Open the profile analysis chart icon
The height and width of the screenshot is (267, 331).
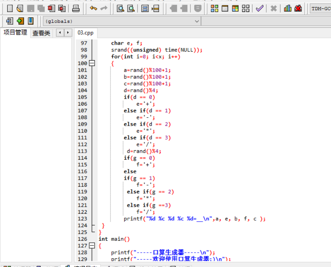click(288, 8)
